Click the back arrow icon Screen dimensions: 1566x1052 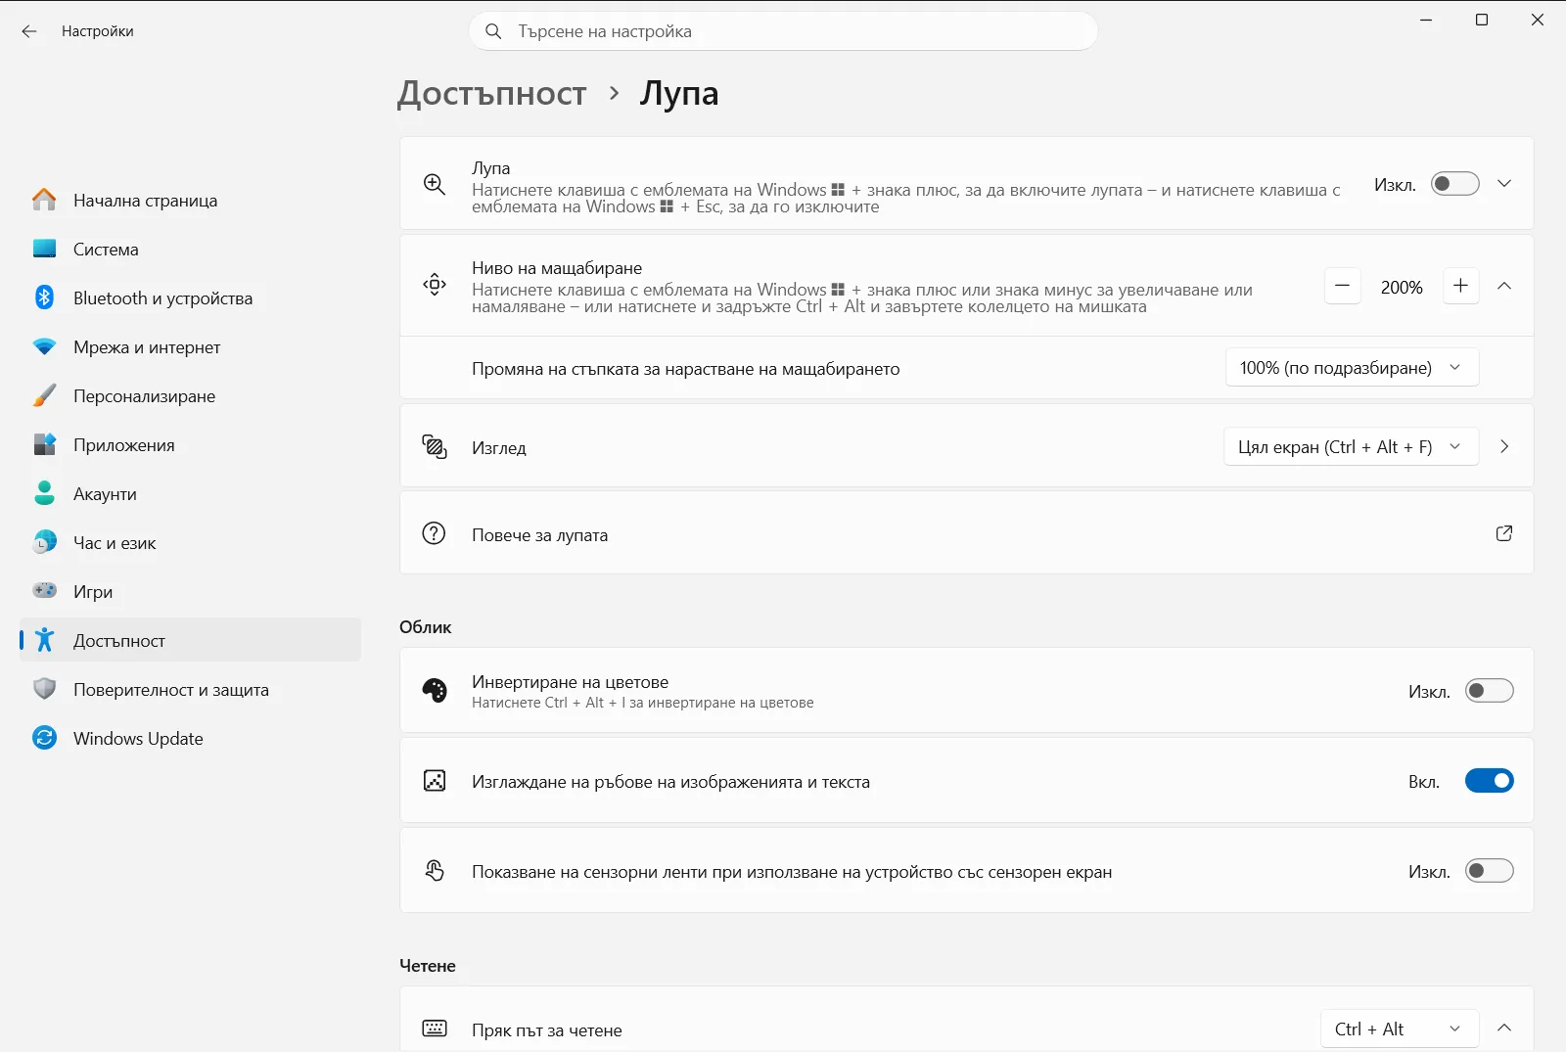pyautogui.click(x=29, y=31)
